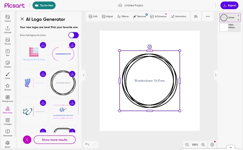Zoom out of the canvas

pos(187,145)
